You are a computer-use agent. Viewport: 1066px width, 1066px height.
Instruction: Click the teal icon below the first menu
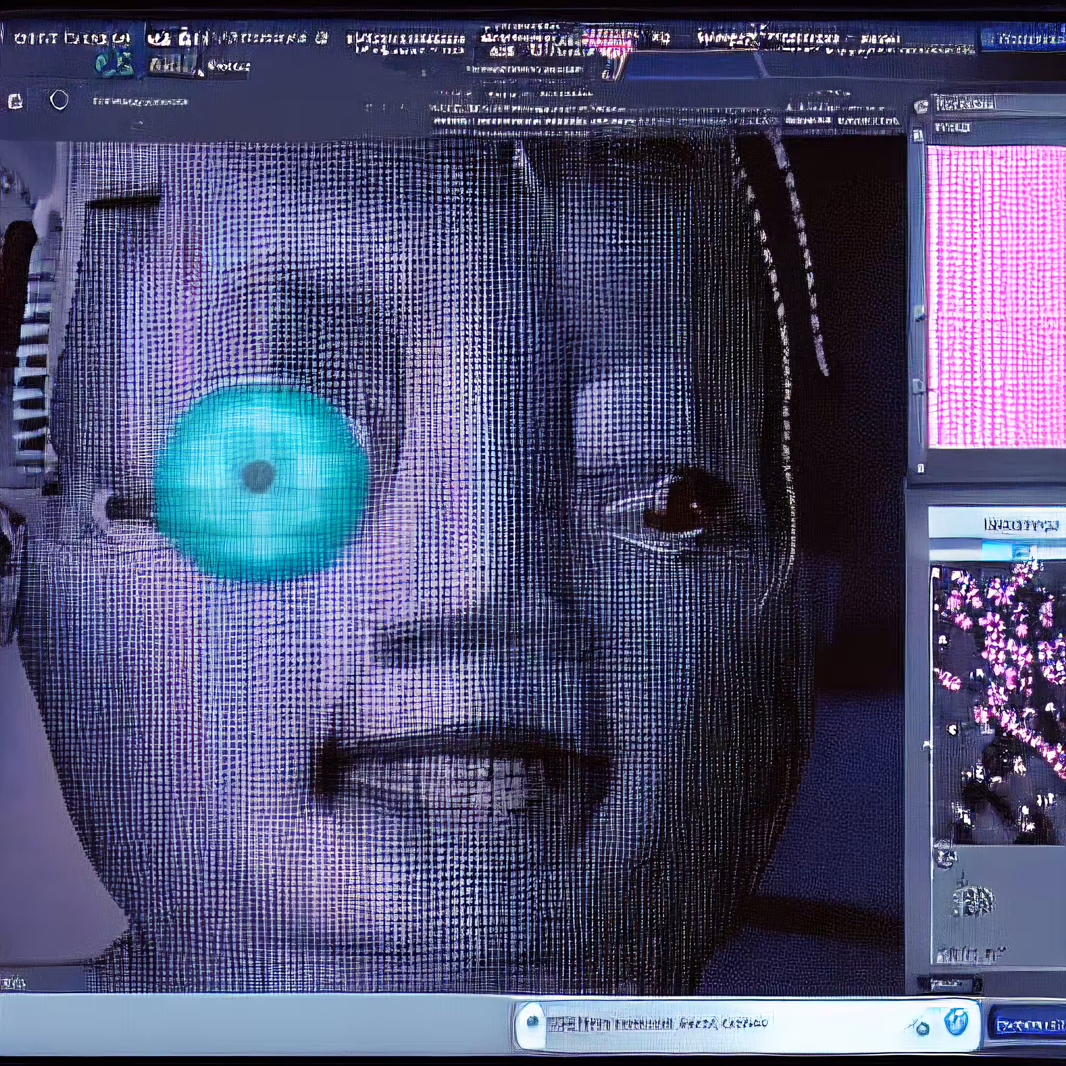[115, 64]
